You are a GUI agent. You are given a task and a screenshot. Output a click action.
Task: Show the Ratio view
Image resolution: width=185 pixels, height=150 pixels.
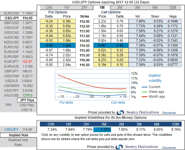pyautogui.click(x=18, y=145)
